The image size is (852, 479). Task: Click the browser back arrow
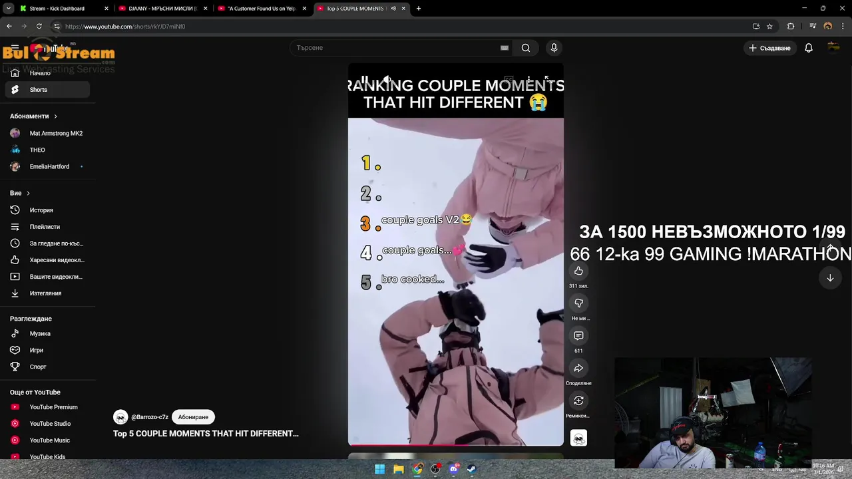(9, 27)
